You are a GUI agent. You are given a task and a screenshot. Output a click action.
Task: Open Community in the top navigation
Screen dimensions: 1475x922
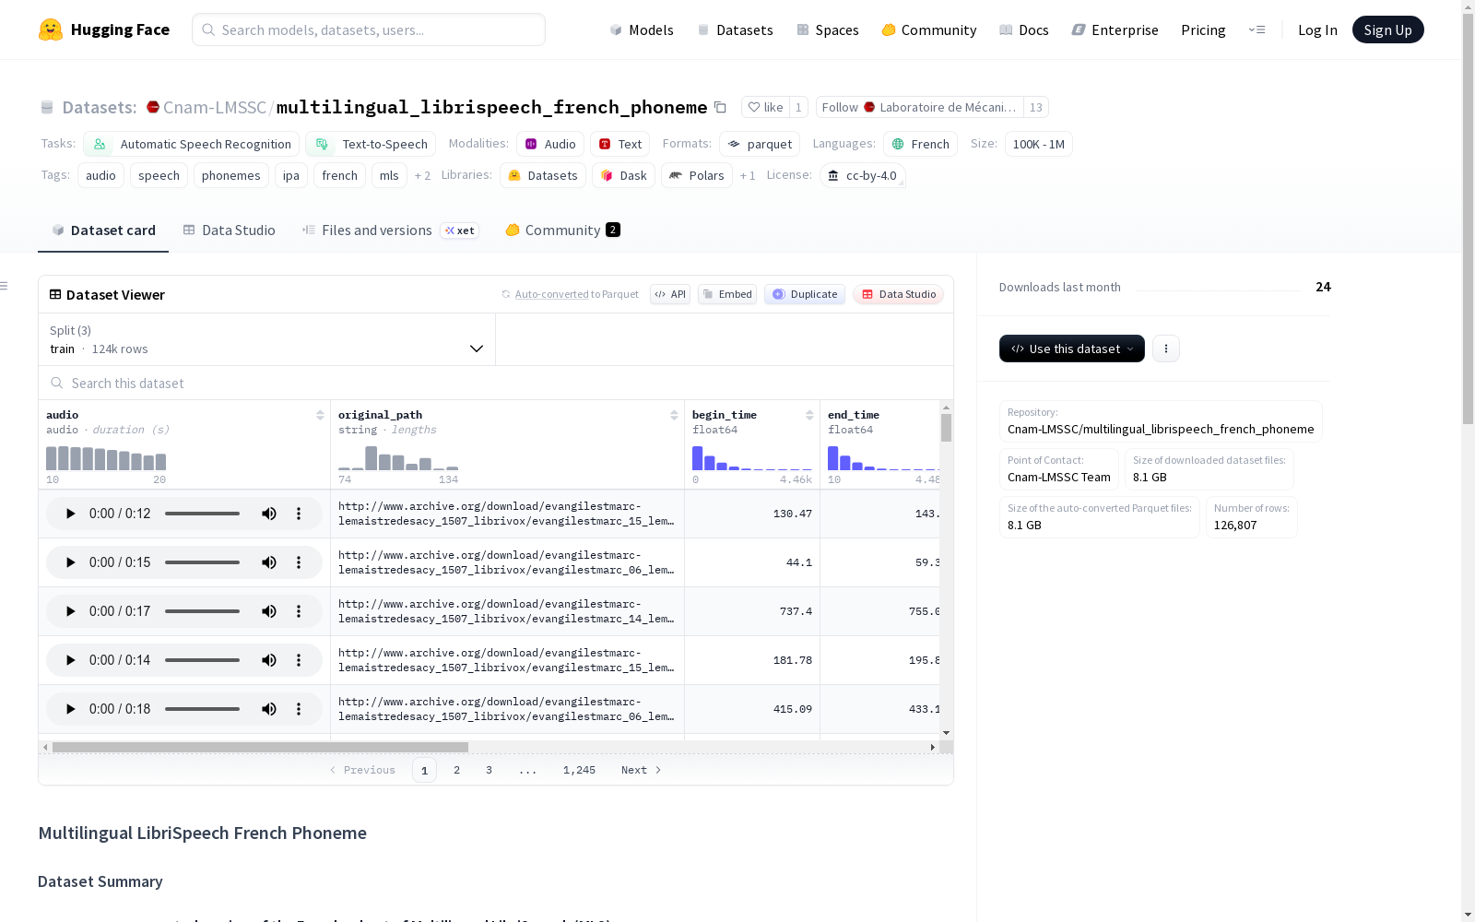[x=929, y=30]
